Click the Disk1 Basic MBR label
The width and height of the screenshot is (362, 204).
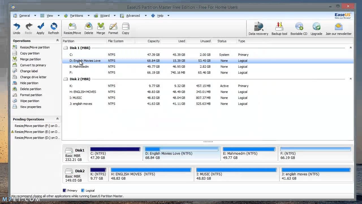75,154
